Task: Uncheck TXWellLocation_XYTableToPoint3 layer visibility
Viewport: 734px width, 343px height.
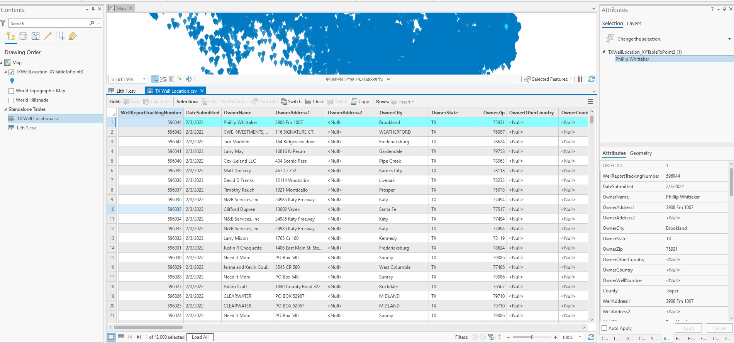Action: click(x=11, y=72)
